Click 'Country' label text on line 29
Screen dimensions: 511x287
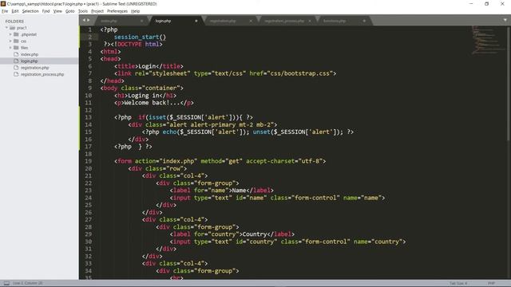point(255,234)
